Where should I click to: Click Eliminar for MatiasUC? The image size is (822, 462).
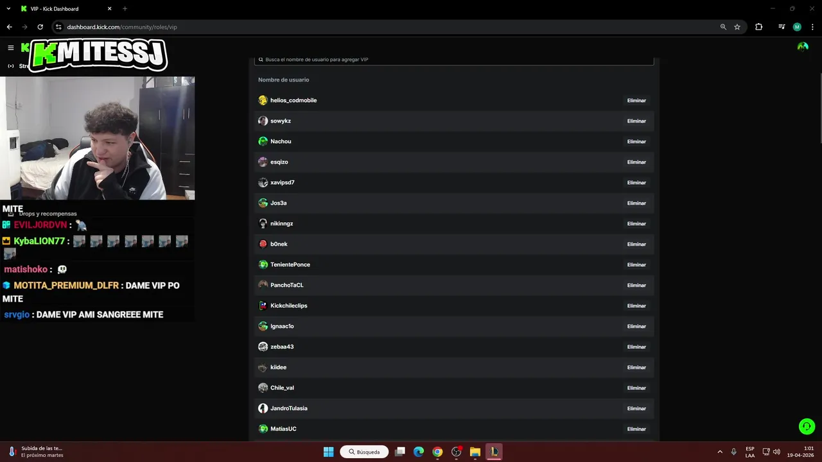pos(636,429)
